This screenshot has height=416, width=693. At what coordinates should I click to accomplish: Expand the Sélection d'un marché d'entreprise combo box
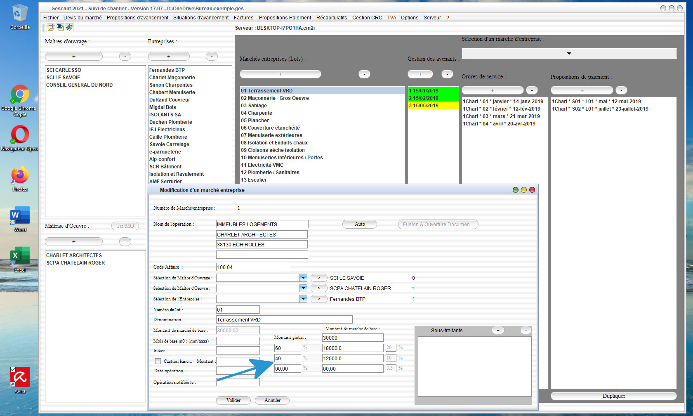point(569,53)
